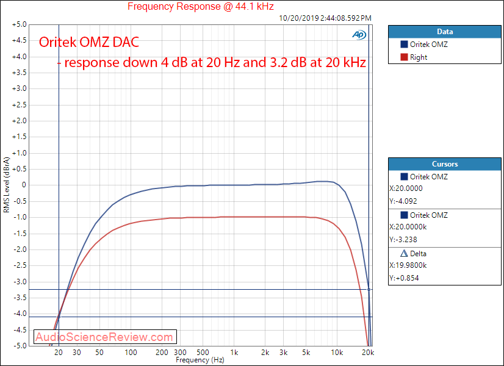The height and width of the screenshot is (366, 504).
Task: Click the Oritek OMZ swatch above X:20.0000 cursor
Action: click(x=404, y=176)
